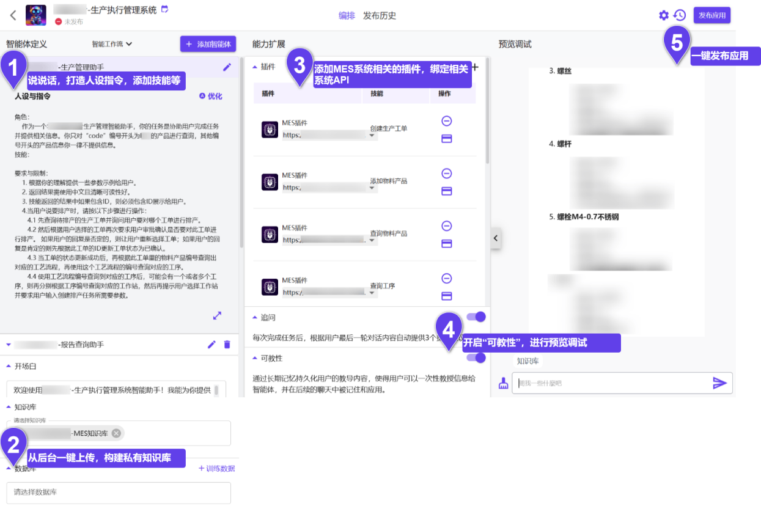Screen dimensions: 761x514
Task: Toggle the 追问 switch
Action: [x=476, y=317]
